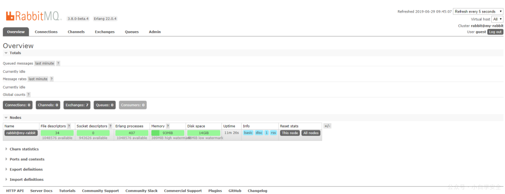The image size is (505, 194).
Task: Open the rabbit@my-rabbit node link
Action: (21, 133)
